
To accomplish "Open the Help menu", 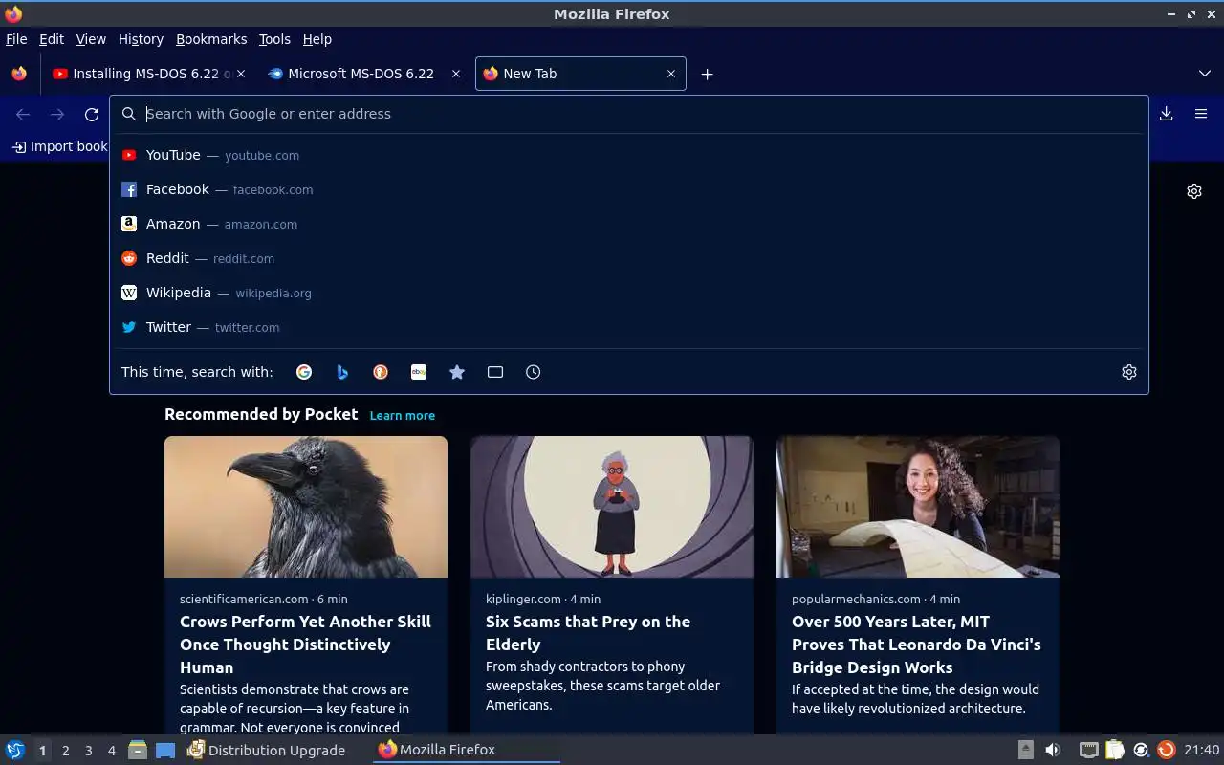I will click(317, 39).
